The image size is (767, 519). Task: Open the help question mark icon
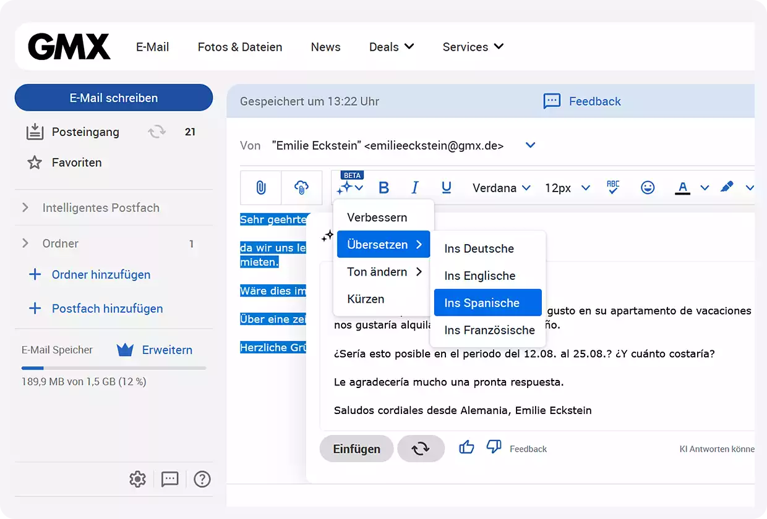tap(202, 479)
